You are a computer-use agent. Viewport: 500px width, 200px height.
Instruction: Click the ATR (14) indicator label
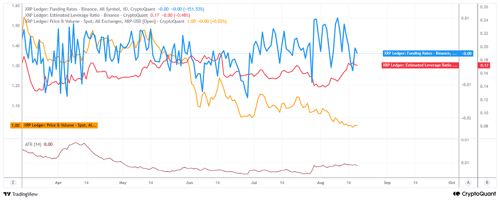coord(34,144)
